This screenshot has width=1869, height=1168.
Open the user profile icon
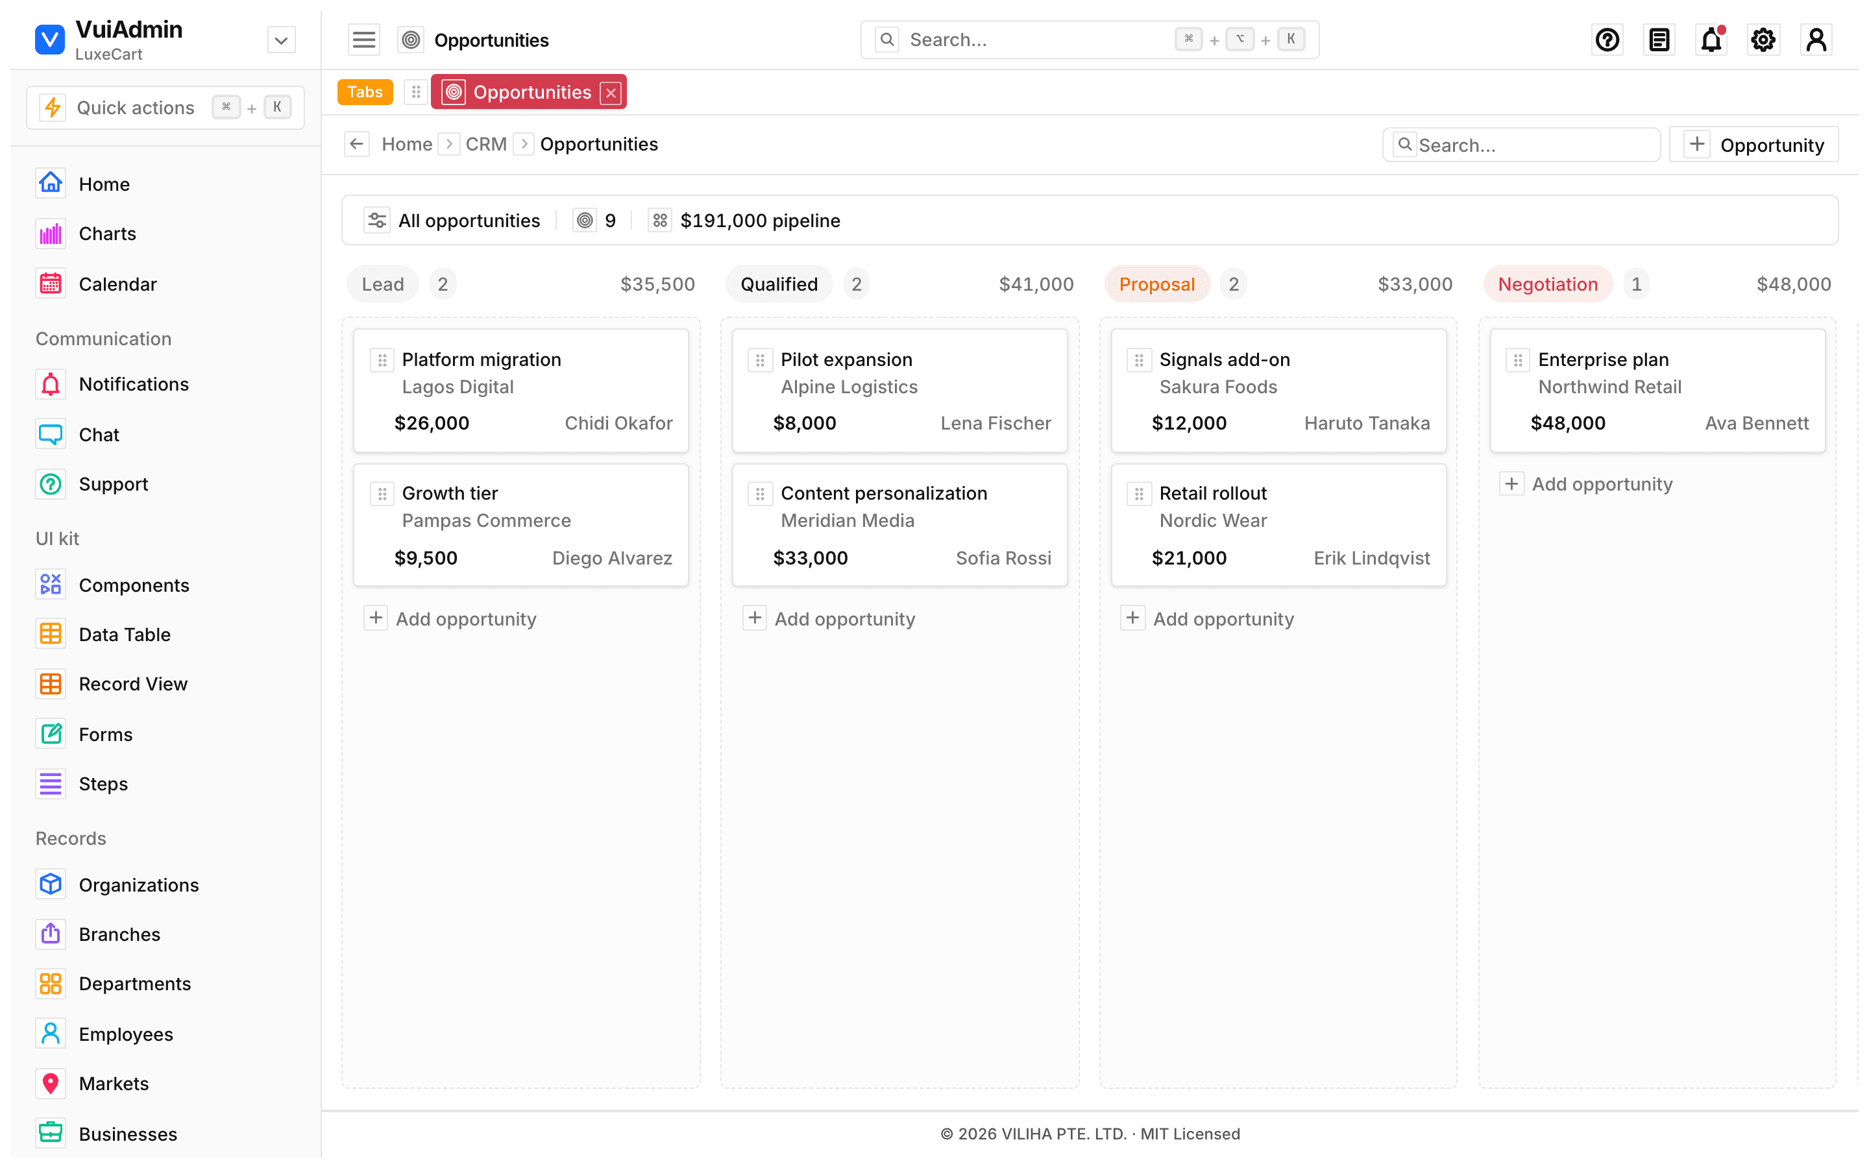1816,40
